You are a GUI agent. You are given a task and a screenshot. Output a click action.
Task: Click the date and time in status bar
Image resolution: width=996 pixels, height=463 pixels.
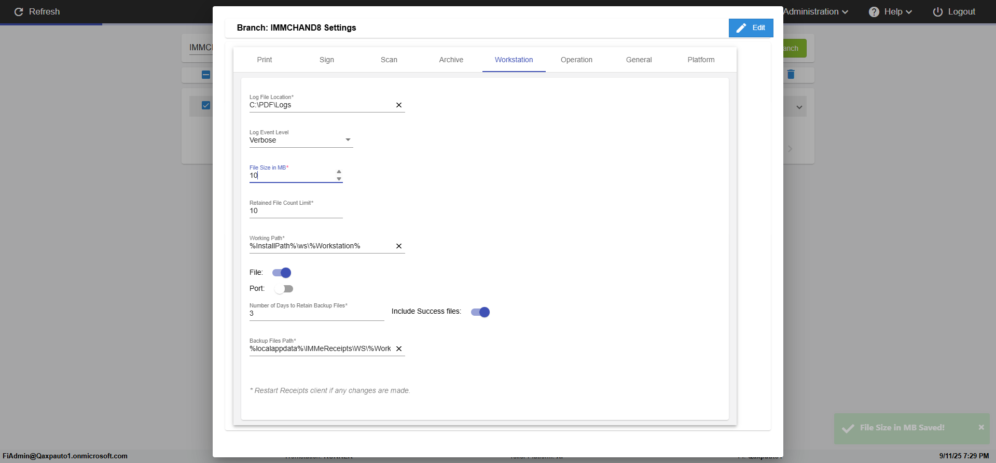[x=964, y=456]
